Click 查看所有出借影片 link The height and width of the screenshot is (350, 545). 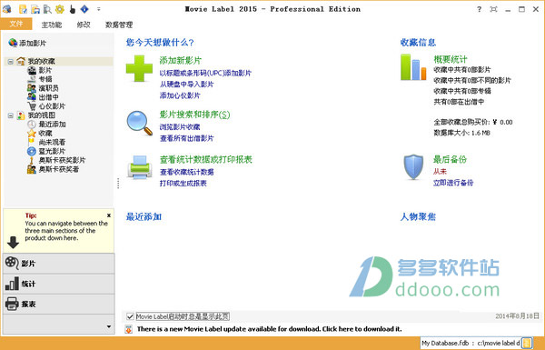pyautogui.click(x=186, y=138)
